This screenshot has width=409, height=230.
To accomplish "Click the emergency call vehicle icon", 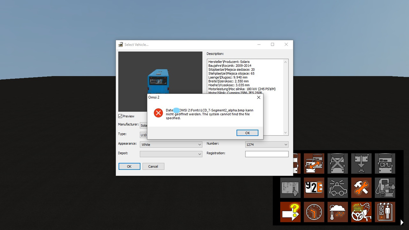I will (x=338, y=188).
